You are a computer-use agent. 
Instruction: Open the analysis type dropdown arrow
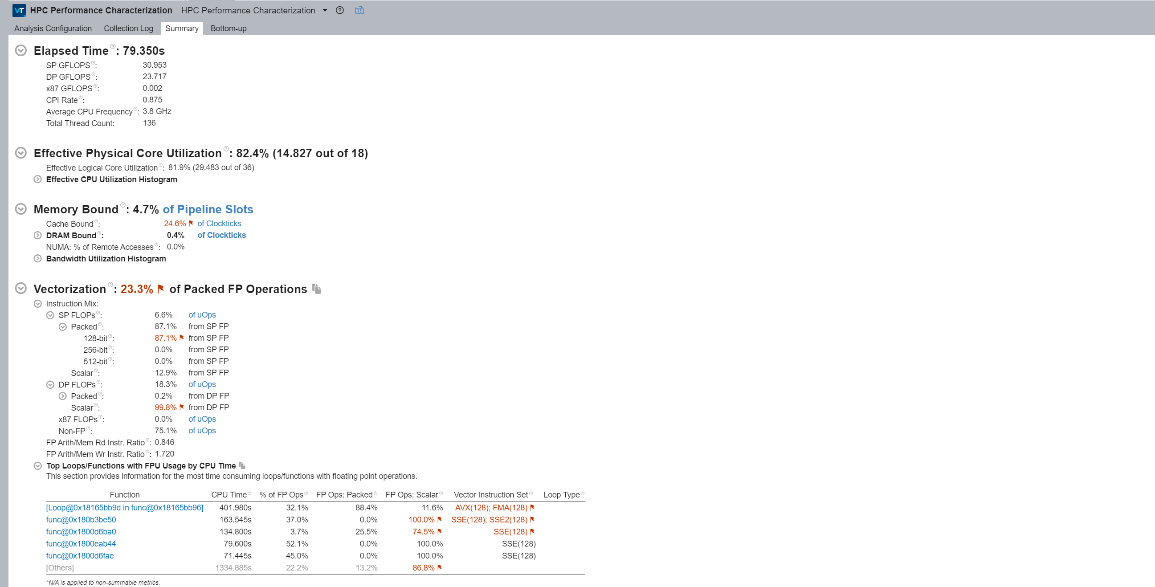point(325,10)
